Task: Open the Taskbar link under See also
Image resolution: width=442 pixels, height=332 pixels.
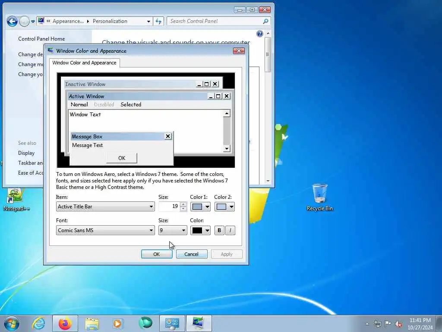Action: click(x=31, y=163)
